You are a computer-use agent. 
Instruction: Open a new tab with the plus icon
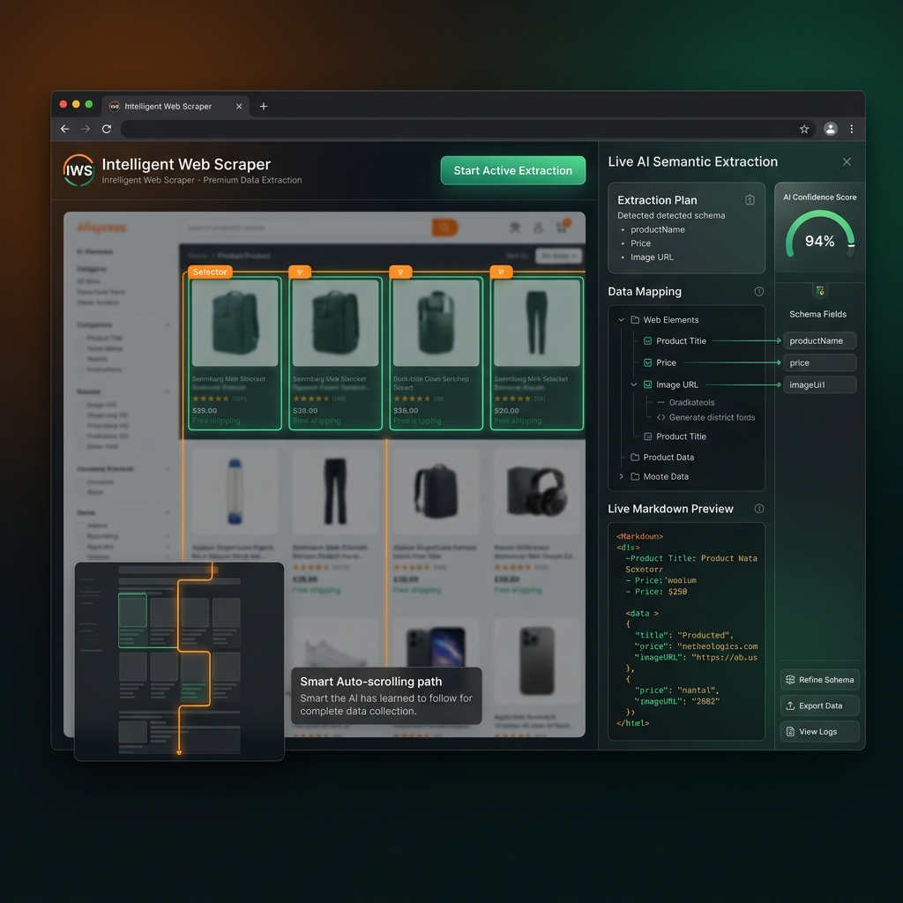click(264, 107)
